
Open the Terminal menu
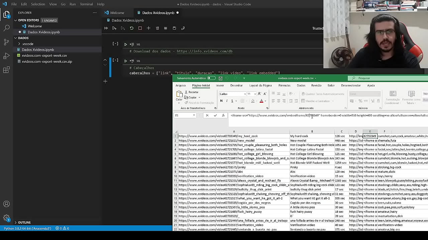point(86,4)
